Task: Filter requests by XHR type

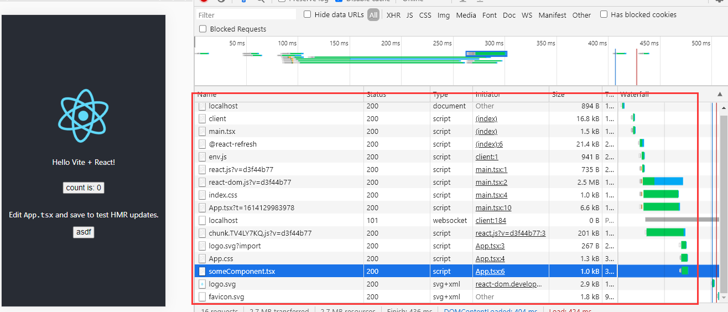Action: (x=393, y=15)
